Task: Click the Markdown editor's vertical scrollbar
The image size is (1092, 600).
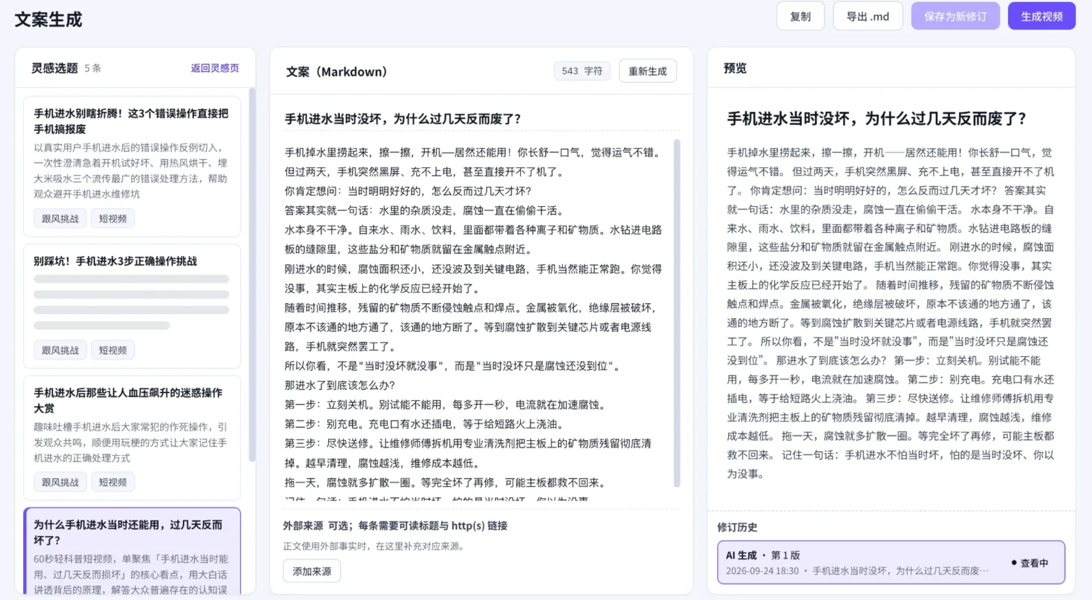Action: pos(677,313)
